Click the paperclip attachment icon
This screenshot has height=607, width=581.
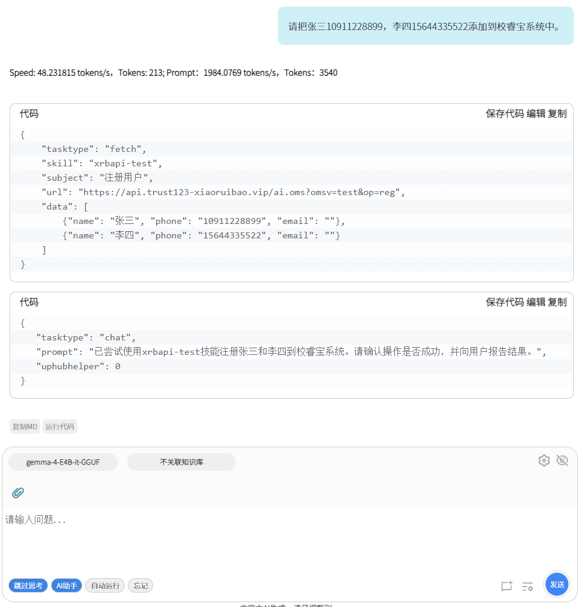[18, 492]
